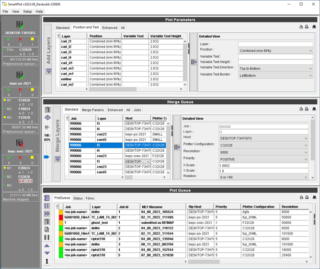The image size is (320, 269).
Task: Click green status swatch of riptst310 Job Id 3
Action: pyautogui.click(x=61, y=239)
